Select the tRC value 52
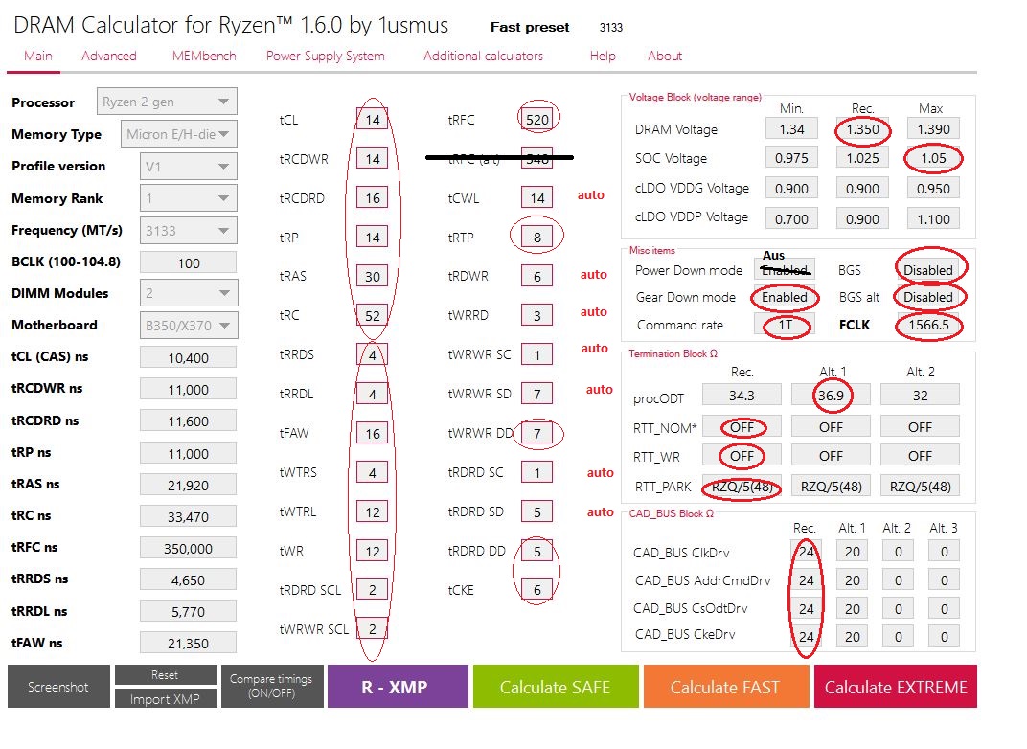1027x749 pixels. point(373,315)
